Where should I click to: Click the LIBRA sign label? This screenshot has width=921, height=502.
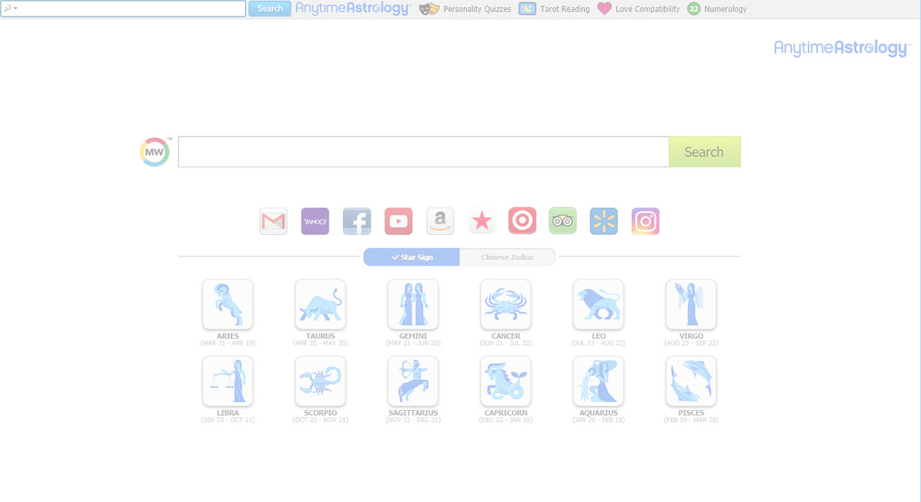(x=228, y=413)
